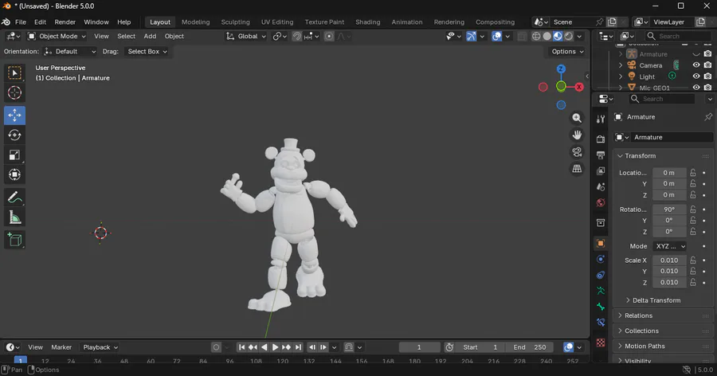Switch to the Animation workspace tab
This screenshot has width=717, height=376.
tap(407, 22)
